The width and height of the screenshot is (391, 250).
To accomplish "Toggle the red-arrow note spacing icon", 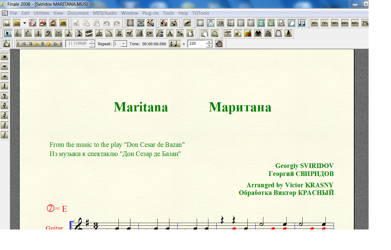I will tap(302, 23).
